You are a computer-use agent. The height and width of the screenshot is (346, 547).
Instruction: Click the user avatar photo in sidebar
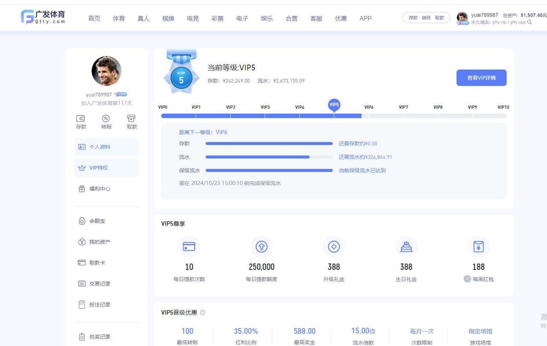106,71
